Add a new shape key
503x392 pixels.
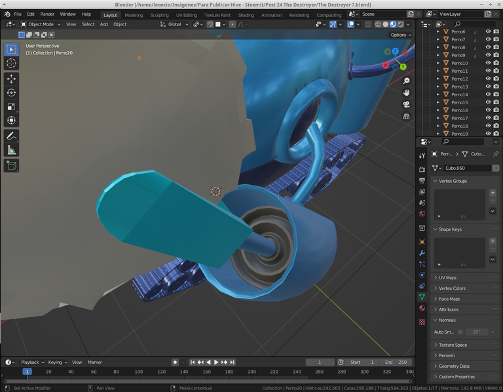pyautogui.click(x=493, y=241)
